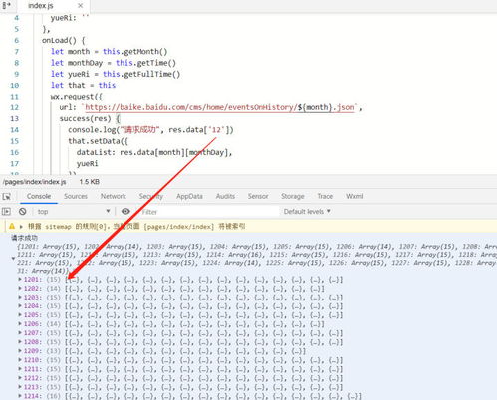Screen dimensions: 497x400
Task: Toggle the console sidebar panel icon
Action: click(x=6, y=211)
